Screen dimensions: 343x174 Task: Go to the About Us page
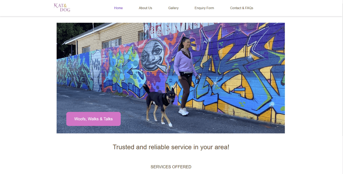coord(145,8)
